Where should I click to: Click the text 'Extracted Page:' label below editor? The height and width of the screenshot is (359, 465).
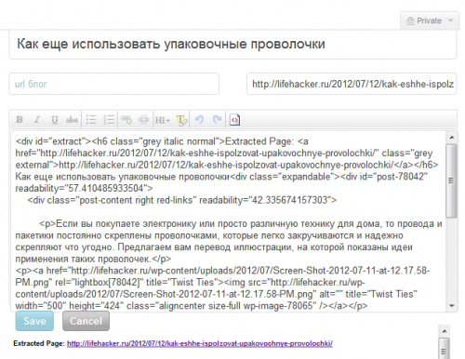point(39,343)
